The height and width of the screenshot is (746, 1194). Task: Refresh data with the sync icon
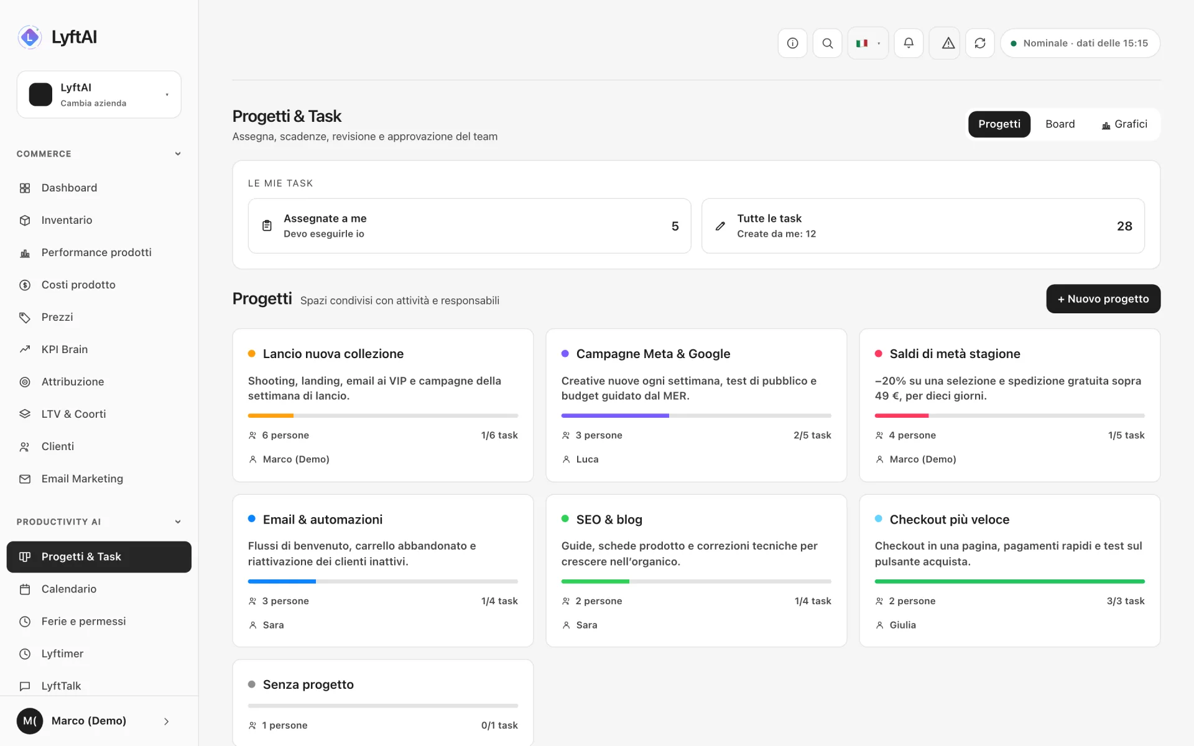[980, 43]
